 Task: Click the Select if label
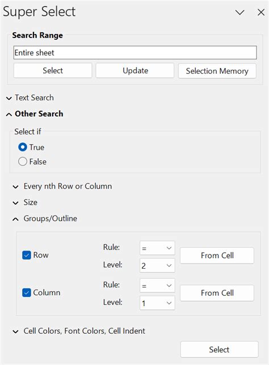[27, 131]
